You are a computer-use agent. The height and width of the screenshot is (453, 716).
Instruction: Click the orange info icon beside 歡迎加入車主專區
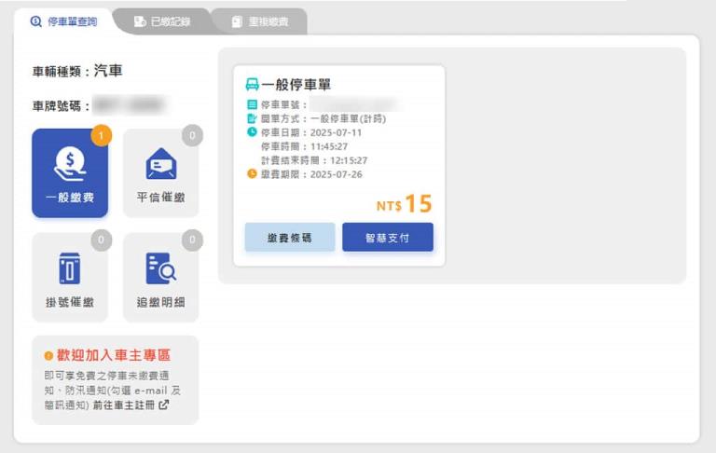48,356
